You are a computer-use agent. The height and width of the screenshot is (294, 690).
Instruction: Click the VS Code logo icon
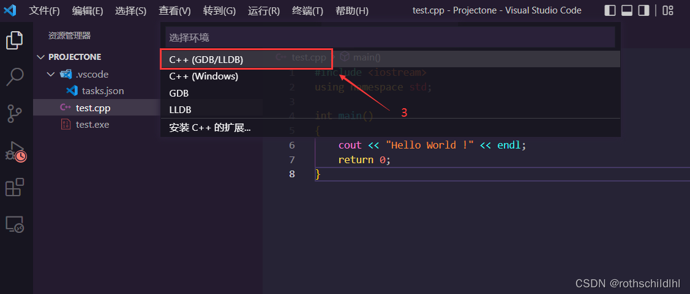pos(10,10)
